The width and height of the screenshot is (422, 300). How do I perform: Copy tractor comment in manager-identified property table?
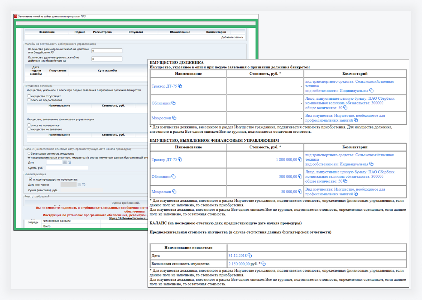[x=371, y=164]
